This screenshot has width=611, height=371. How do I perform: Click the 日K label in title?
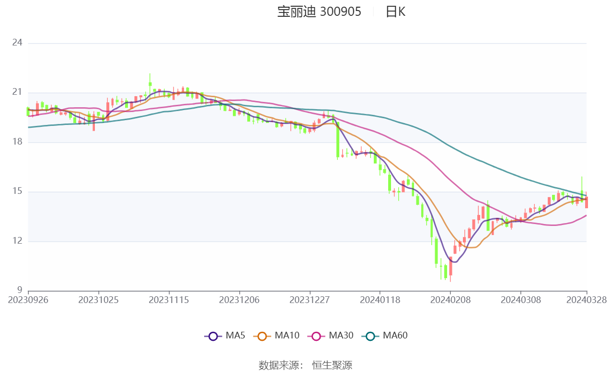(x=395, y=12)
